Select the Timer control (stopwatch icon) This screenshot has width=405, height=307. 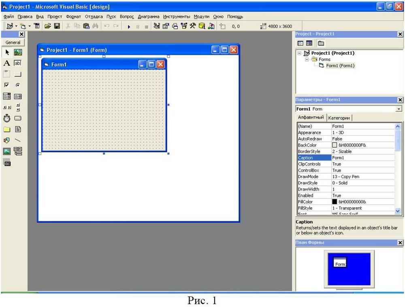[7, 118]
